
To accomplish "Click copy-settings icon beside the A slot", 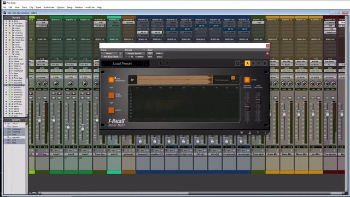I will (x=238, y=63).
